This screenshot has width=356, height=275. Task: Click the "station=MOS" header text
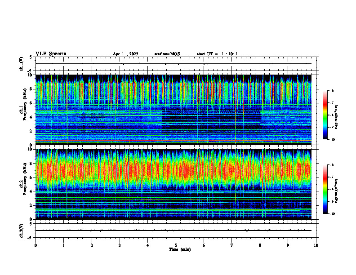[x=167, y=54]
